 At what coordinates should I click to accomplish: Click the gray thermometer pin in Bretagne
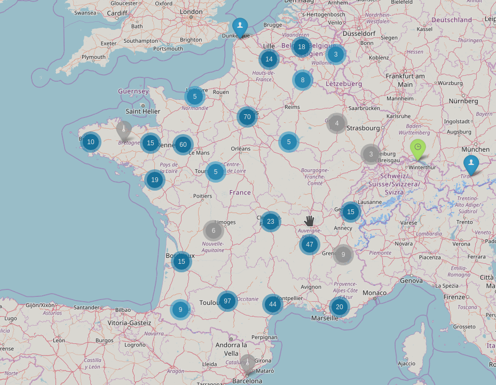[x=124, y=130]
